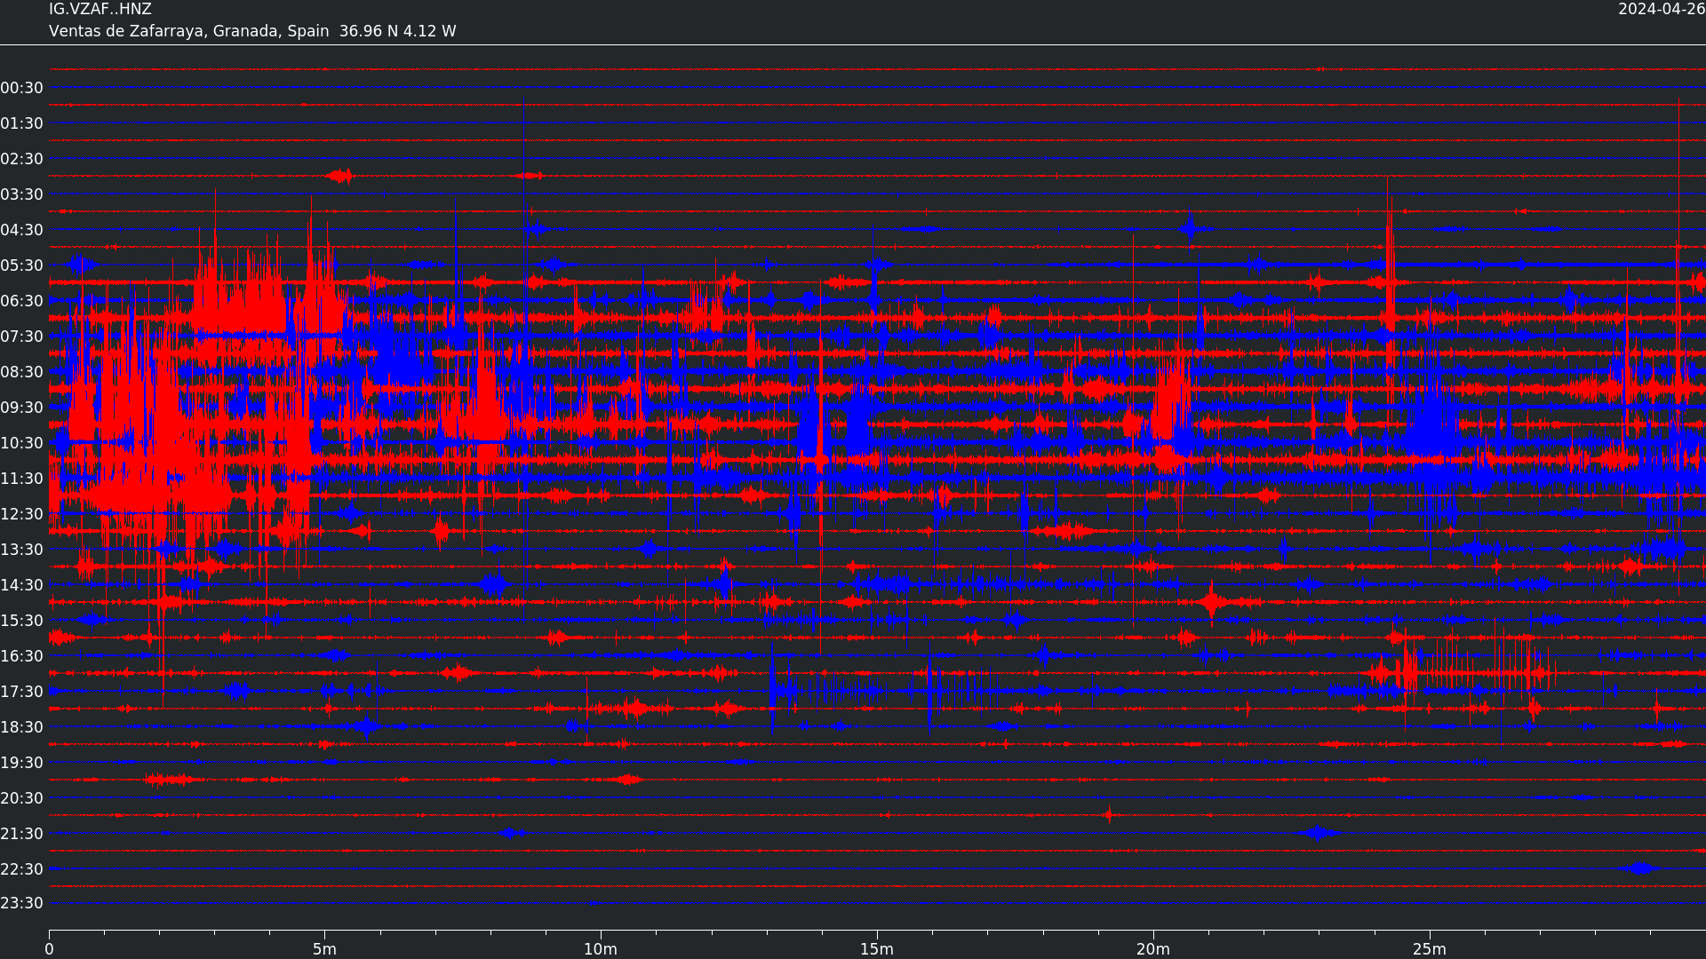Image resolution: width=1706 pixels, height=959 pixels.
Task: Select the 13:30 time row label
Action: pyautogui.click(x=22, y=550)
